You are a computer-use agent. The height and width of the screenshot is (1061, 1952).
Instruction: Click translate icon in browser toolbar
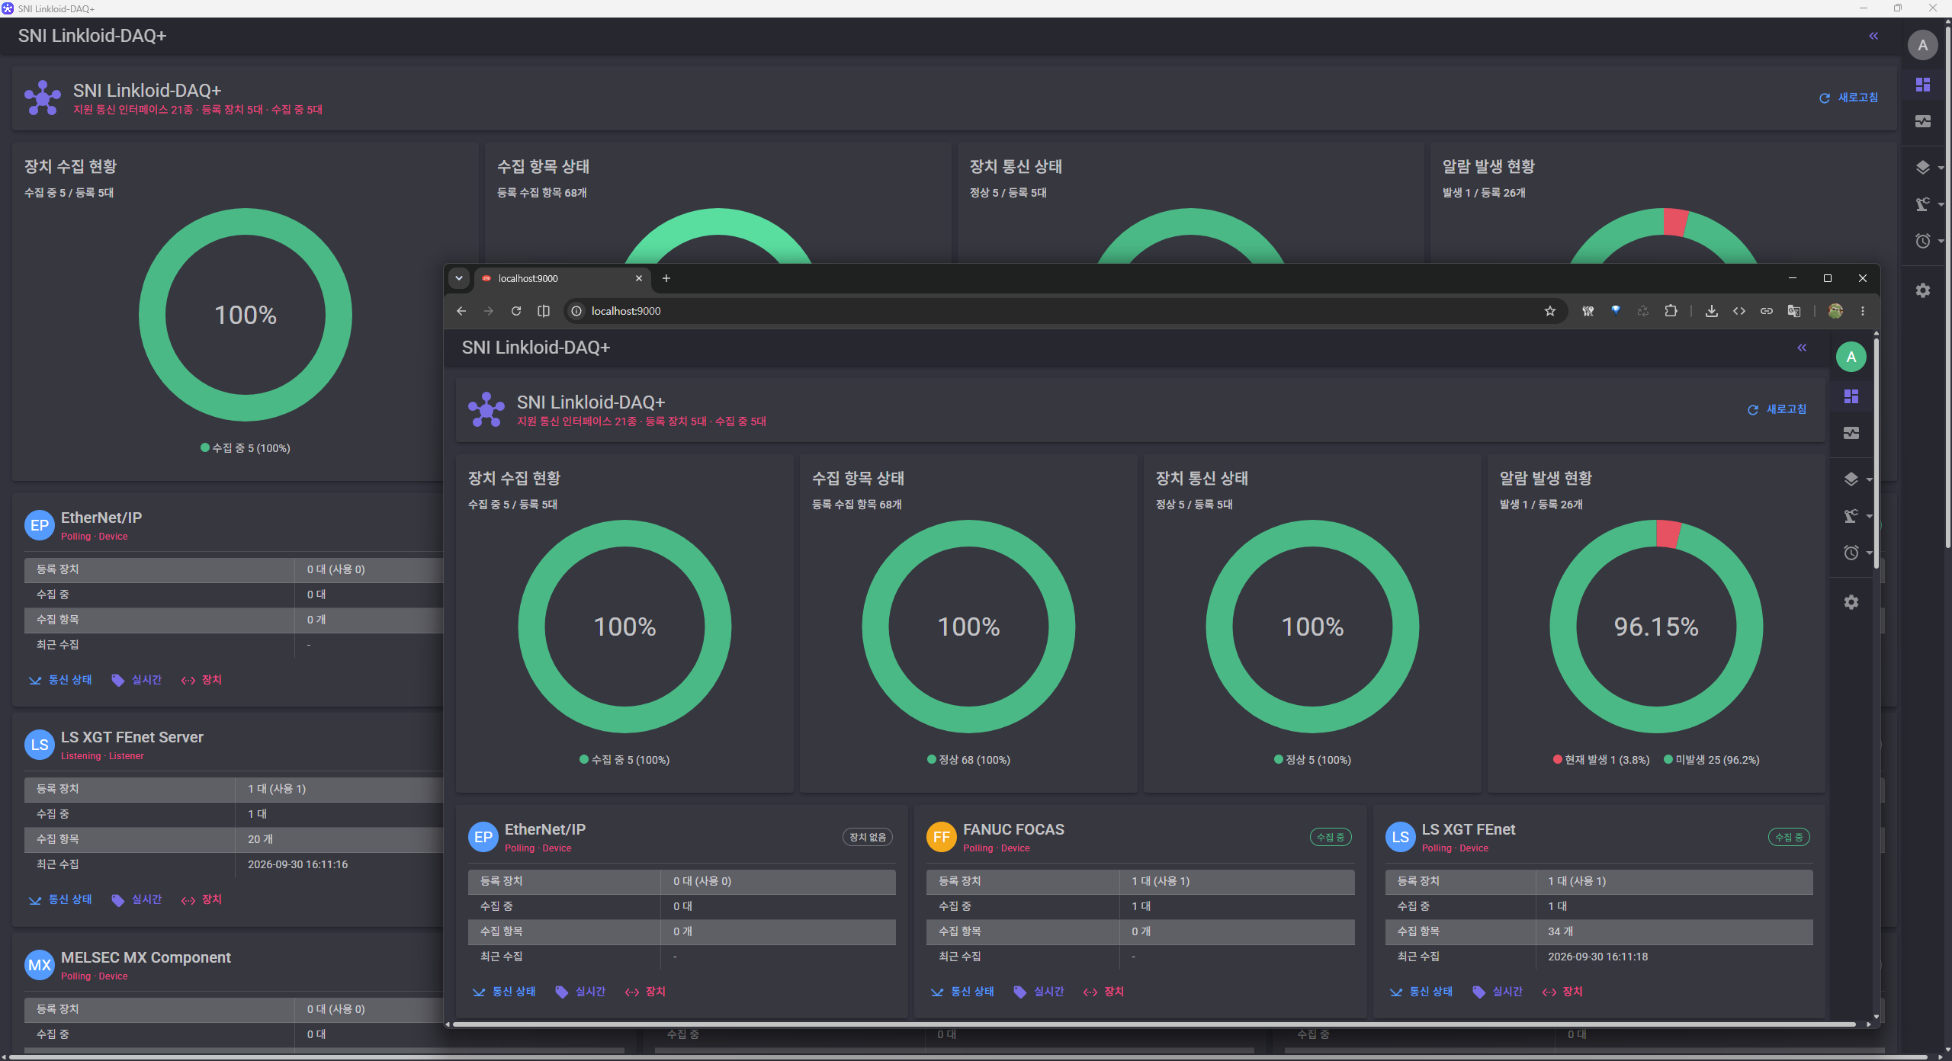point(1793,311)
